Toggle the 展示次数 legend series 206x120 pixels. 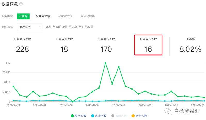click(x=79, y=116)
